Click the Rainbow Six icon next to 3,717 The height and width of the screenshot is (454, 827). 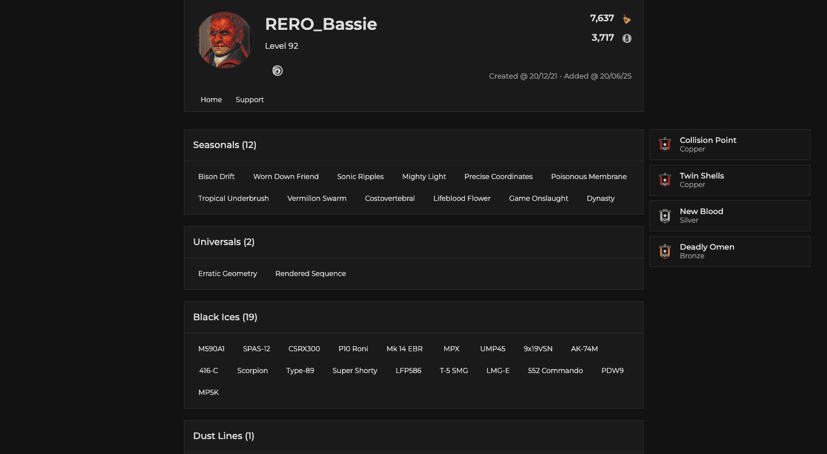626,38
